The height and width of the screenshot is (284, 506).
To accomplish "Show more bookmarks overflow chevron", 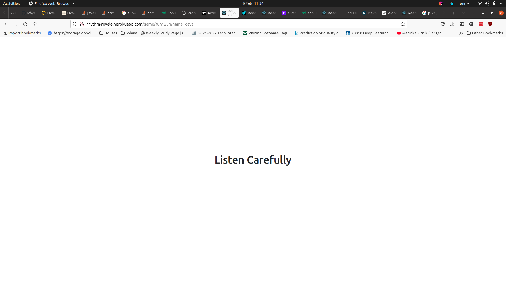I will [461, 33].
